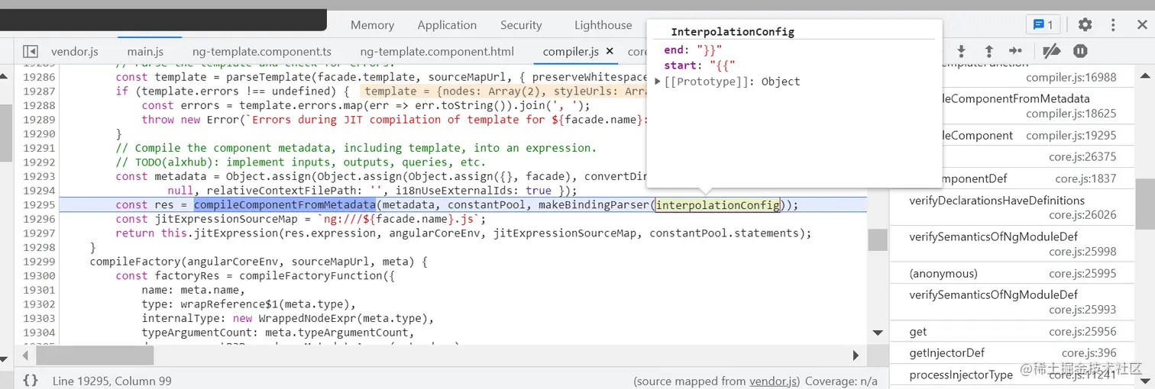Screen dimensions: 1155x389
Task: Open the ng-template.component.html tab
Action: pos(437,52)
